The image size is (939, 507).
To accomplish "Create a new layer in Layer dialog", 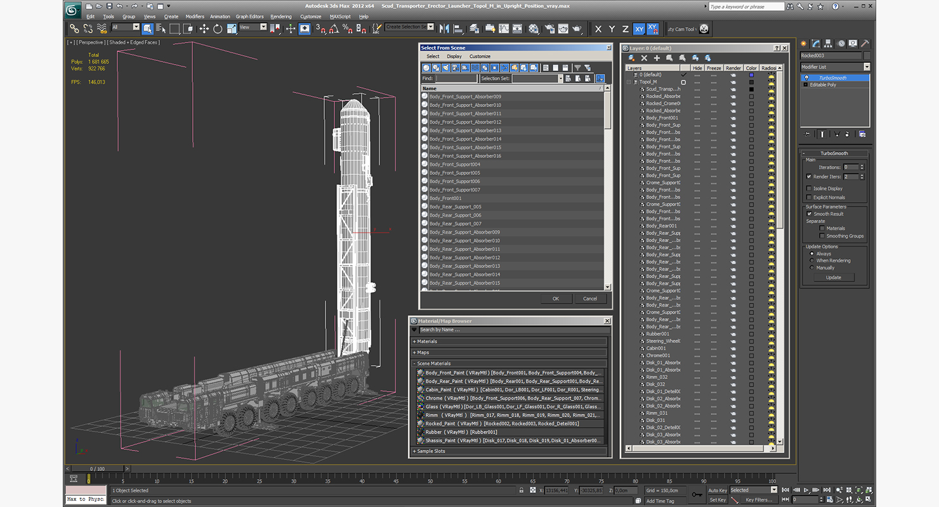I will pos(632,58).
